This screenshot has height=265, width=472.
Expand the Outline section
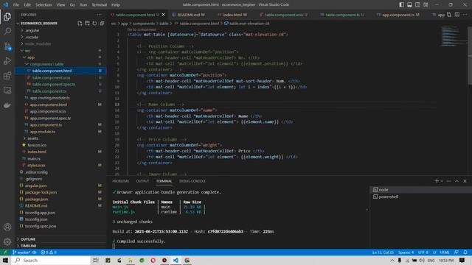coord(60,239)
